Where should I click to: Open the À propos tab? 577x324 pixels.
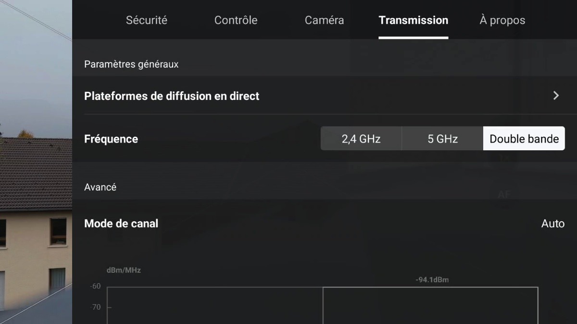tap(502, 20)
